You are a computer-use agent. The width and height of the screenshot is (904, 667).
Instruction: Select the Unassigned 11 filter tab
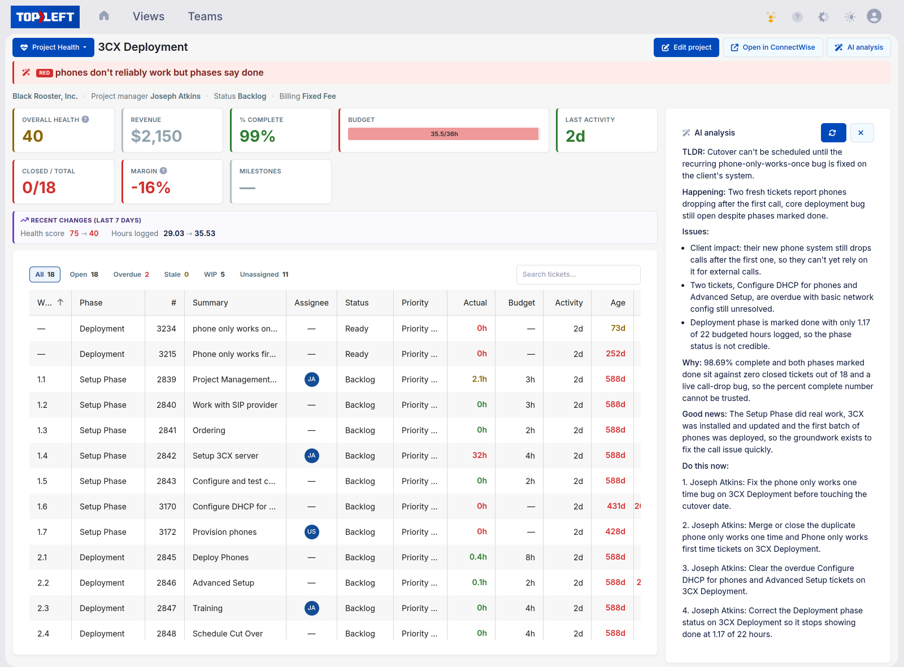pyautogui.click(x=264, y=274)
